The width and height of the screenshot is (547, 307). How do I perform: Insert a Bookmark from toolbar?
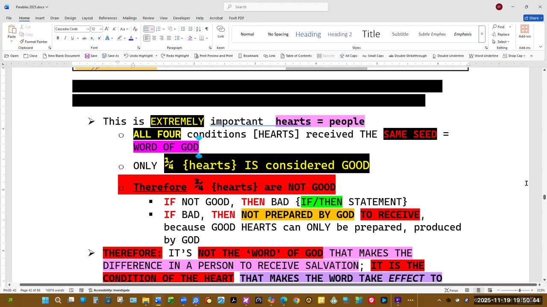coord(248,56)
